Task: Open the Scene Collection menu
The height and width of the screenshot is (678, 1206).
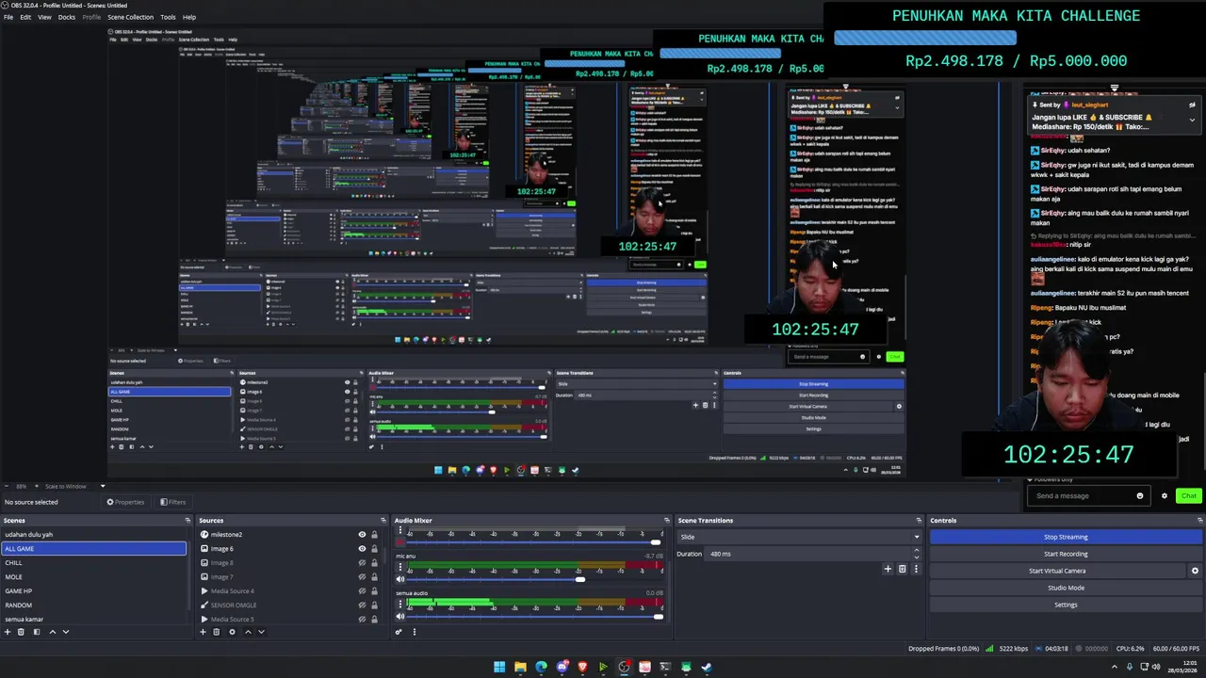Action: [131, 17]
